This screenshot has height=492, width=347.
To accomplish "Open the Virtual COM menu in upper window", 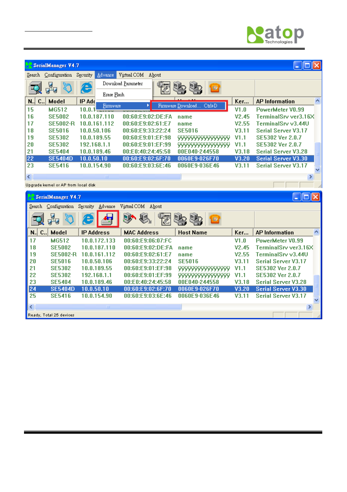I will [131, 75].
